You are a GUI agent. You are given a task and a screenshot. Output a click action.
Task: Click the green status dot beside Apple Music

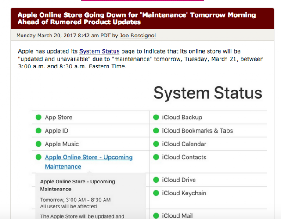tap(39, 144)
